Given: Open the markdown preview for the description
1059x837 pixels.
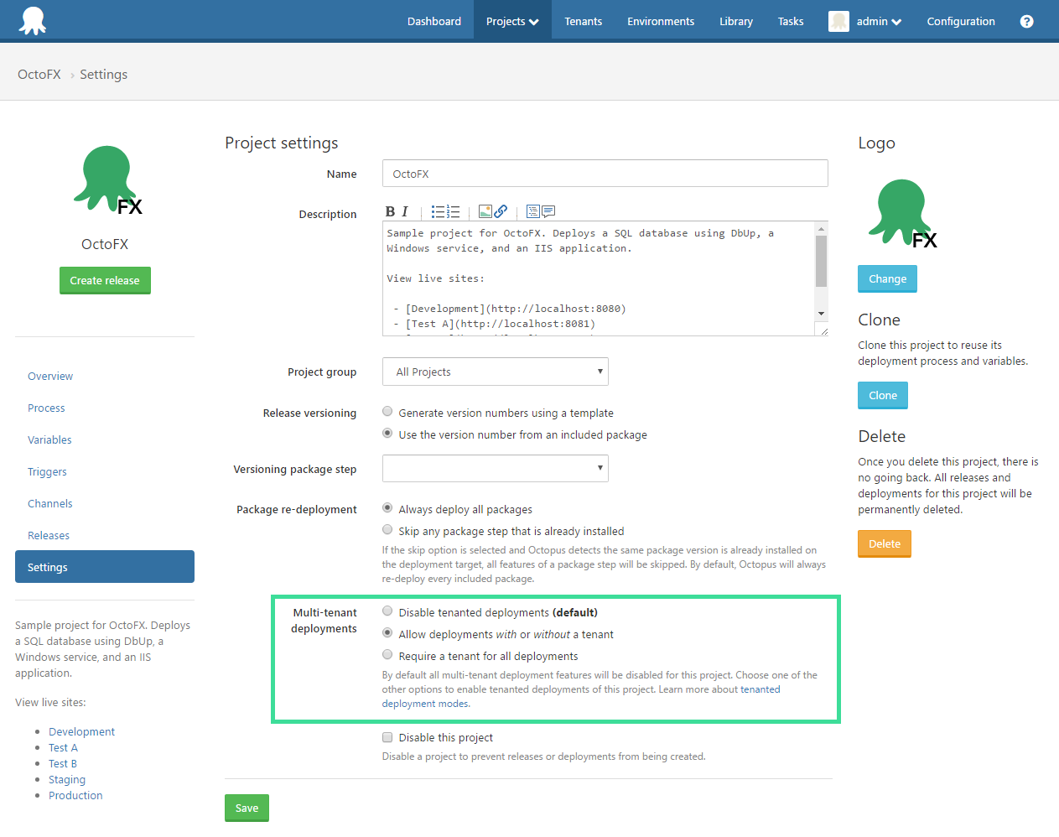Looking at the screenshot, I should click(x=534, y=211).
